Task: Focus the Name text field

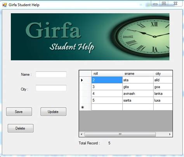Action: pyautogui.click(x=51, y=74)
